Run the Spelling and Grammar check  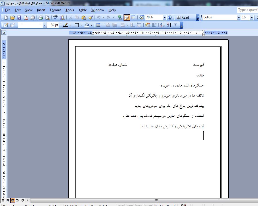click(x=56, y=18)
